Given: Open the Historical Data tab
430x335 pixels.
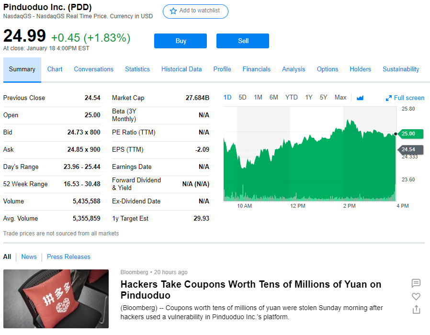Looking at the screenshot, I should (x=181, y=69).
